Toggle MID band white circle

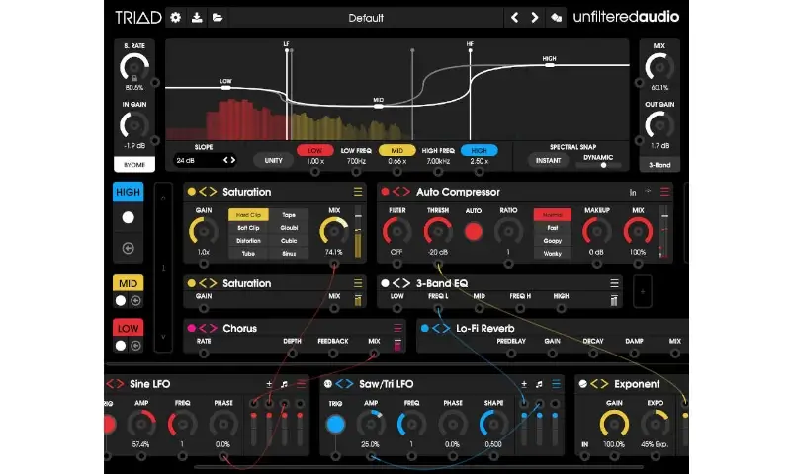click(120, 301)
